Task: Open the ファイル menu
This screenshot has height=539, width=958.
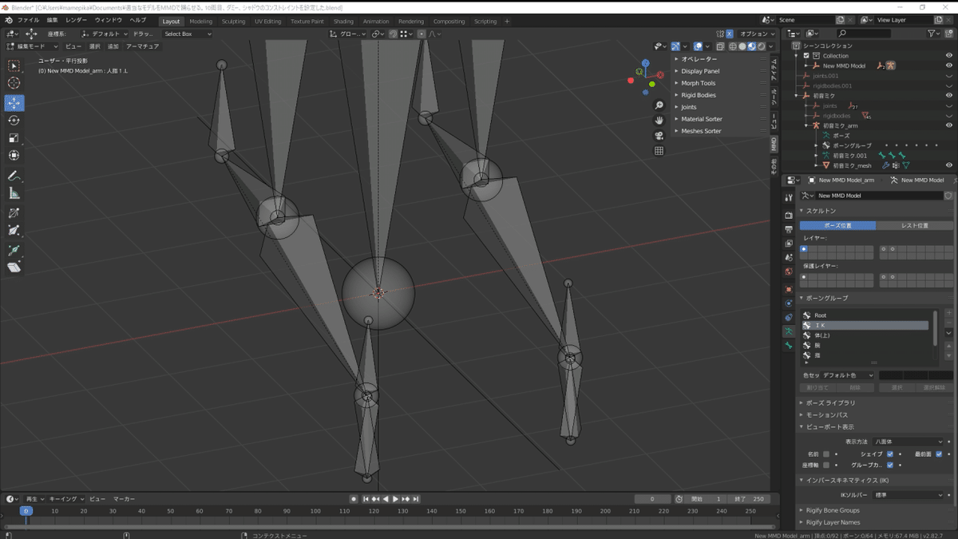Action: [28, 20]
